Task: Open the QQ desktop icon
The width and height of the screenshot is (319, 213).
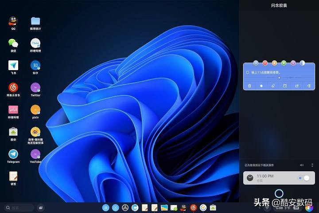Action: coord(13,21)
